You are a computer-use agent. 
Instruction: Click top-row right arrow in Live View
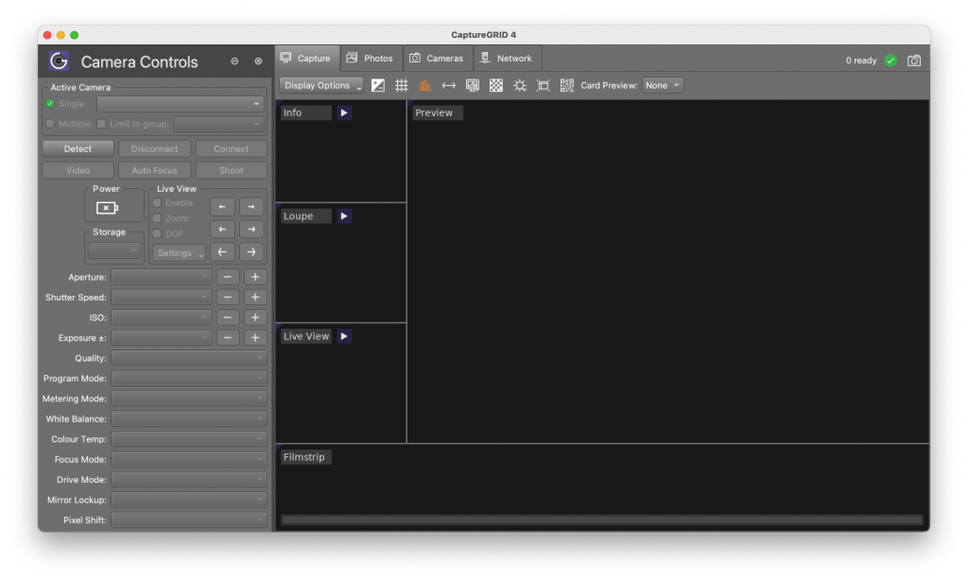pyautogui.click(x=251, y=207)
